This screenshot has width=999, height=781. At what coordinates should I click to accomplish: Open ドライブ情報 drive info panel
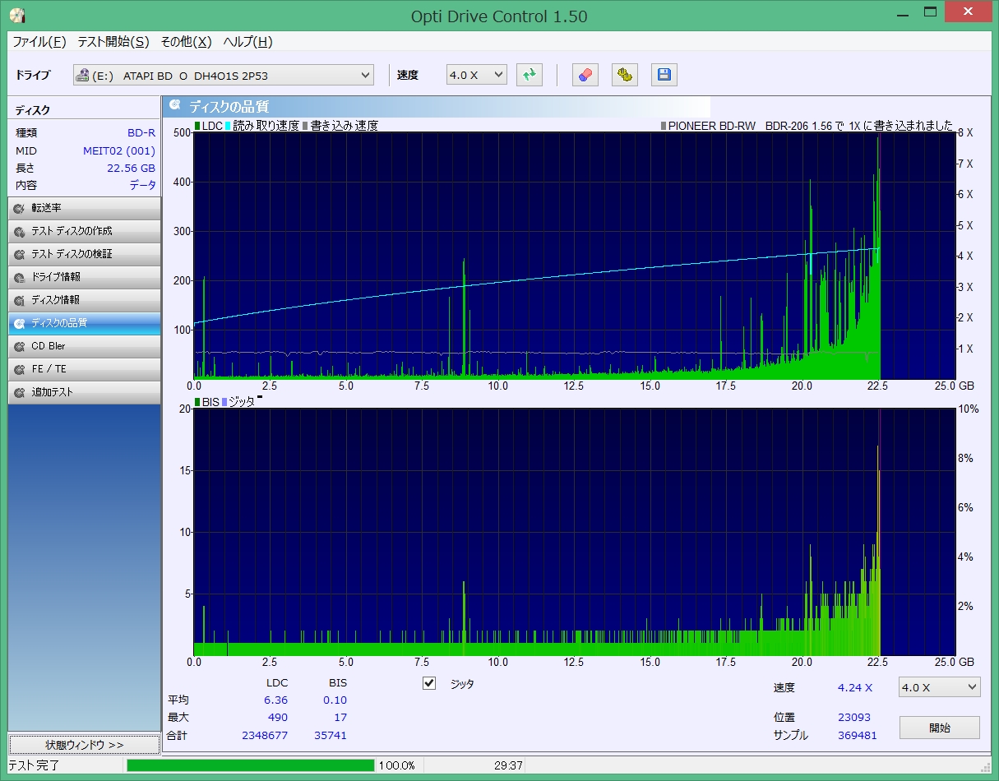click(84, 277)
